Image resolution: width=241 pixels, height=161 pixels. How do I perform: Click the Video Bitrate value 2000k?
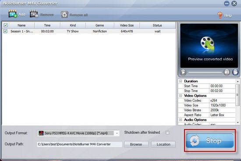click(222, 110)
